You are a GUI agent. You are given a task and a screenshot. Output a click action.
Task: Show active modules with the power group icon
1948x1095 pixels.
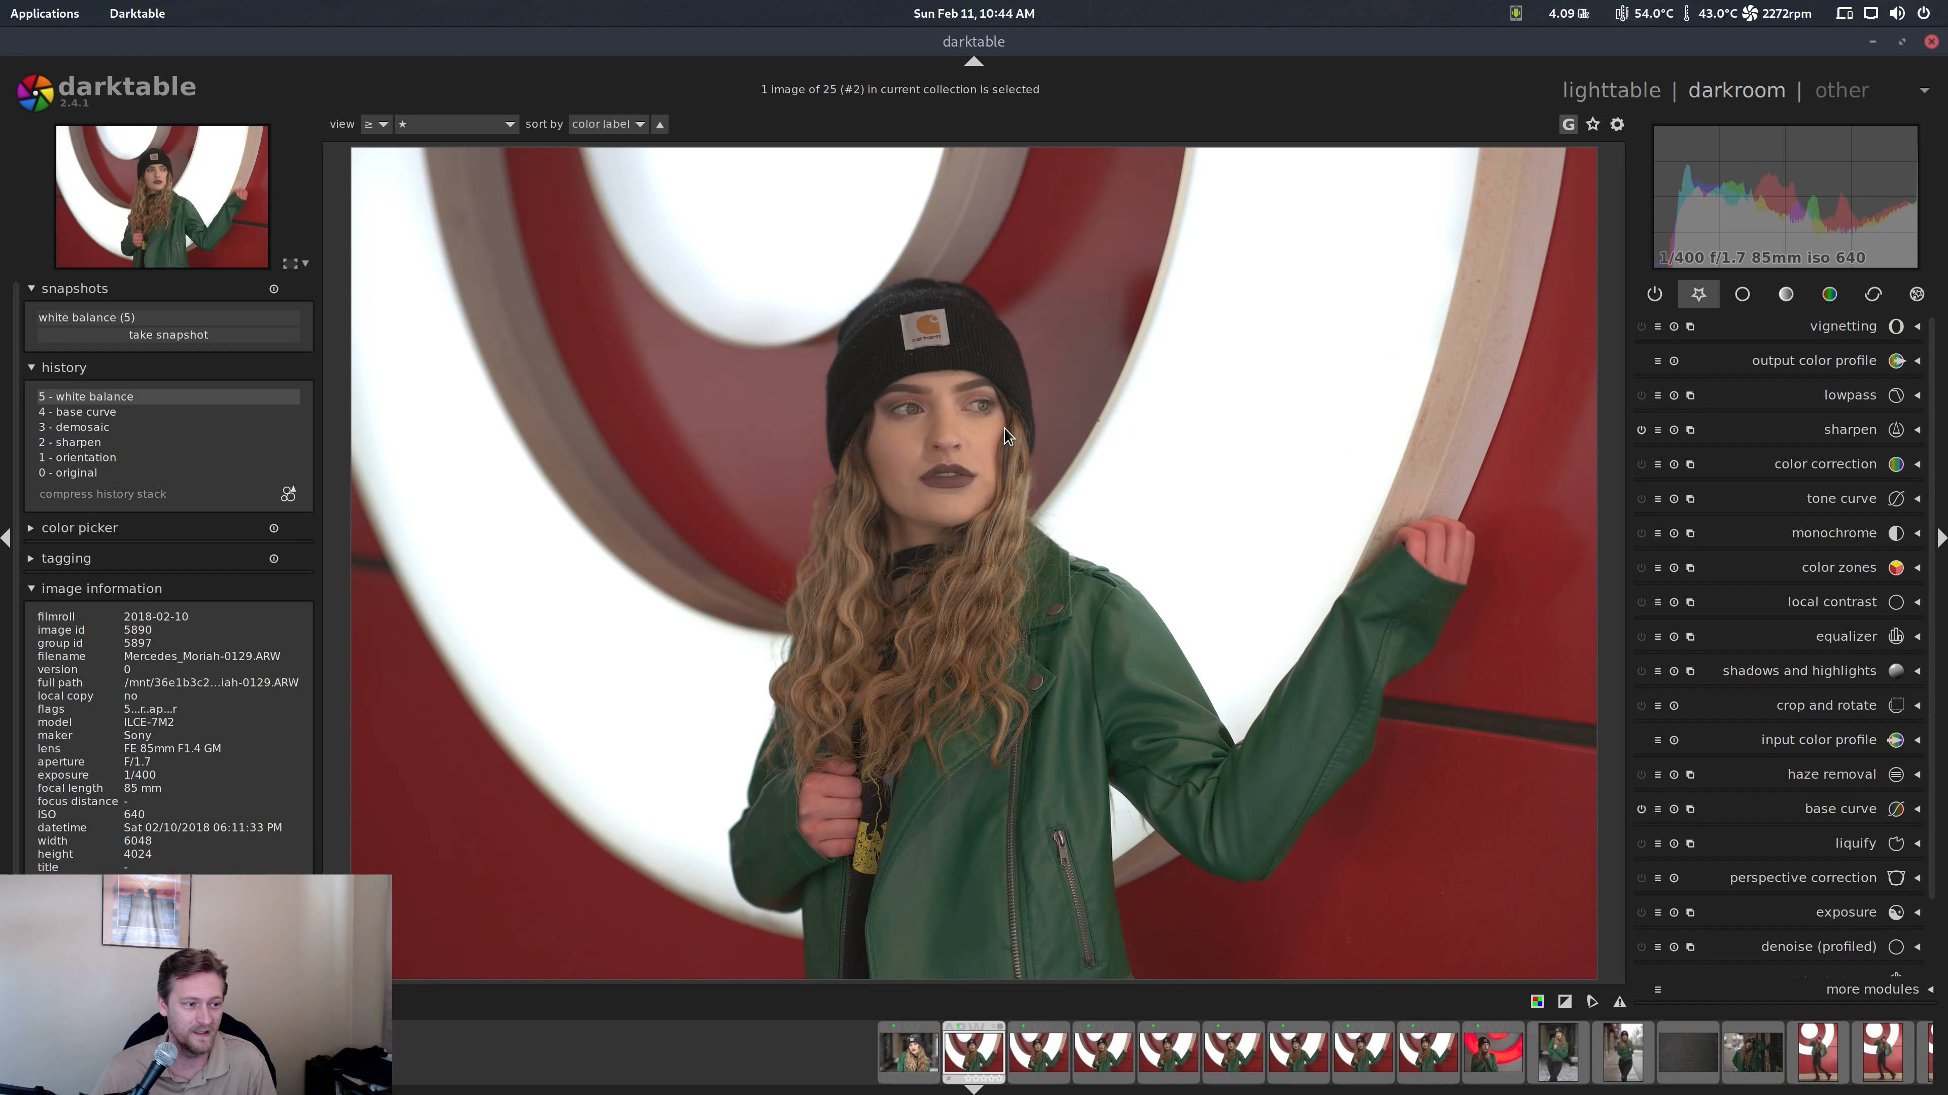1655,294
